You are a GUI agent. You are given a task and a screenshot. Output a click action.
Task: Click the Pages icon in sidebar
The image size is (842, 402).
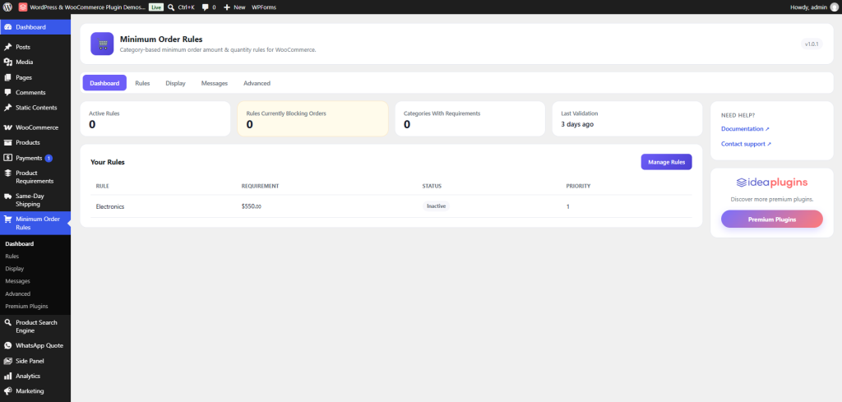pos(8,77)
